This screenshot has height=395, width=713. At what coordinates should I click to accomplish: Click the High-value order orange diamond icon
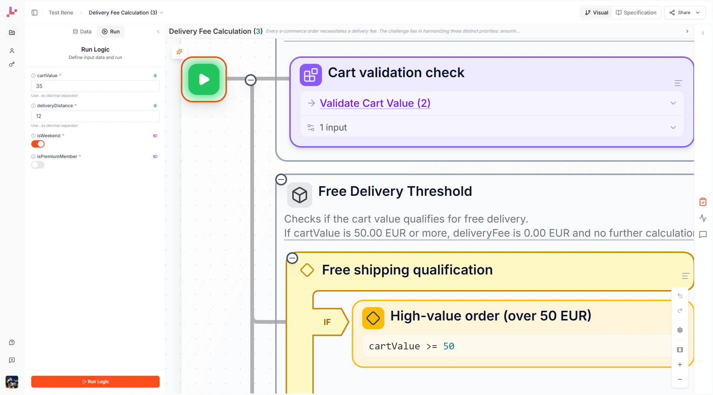(373, 318)
